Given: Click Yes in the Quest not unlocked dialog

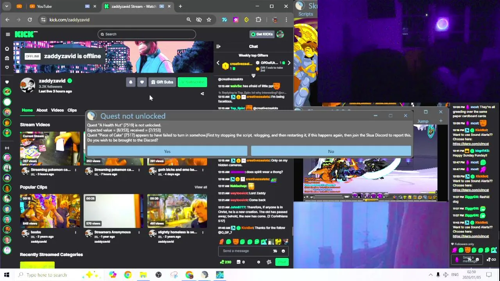Looking at the screenshot, I should (167, 151).
